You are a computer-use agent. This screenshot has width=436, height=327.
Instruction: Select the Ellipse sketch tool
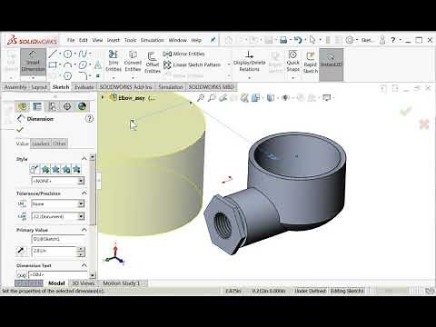(x=83, y=64)
